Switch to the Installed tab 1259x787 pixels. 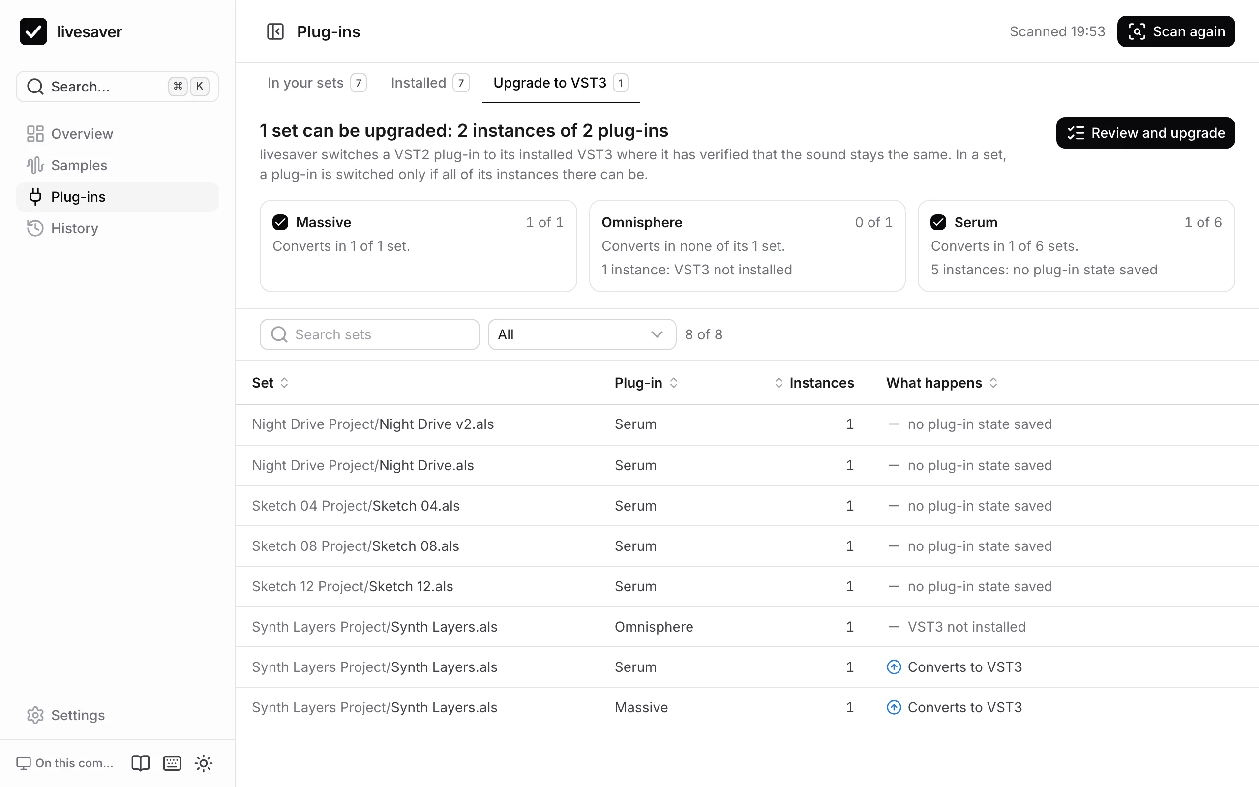[x=430, y=83]
